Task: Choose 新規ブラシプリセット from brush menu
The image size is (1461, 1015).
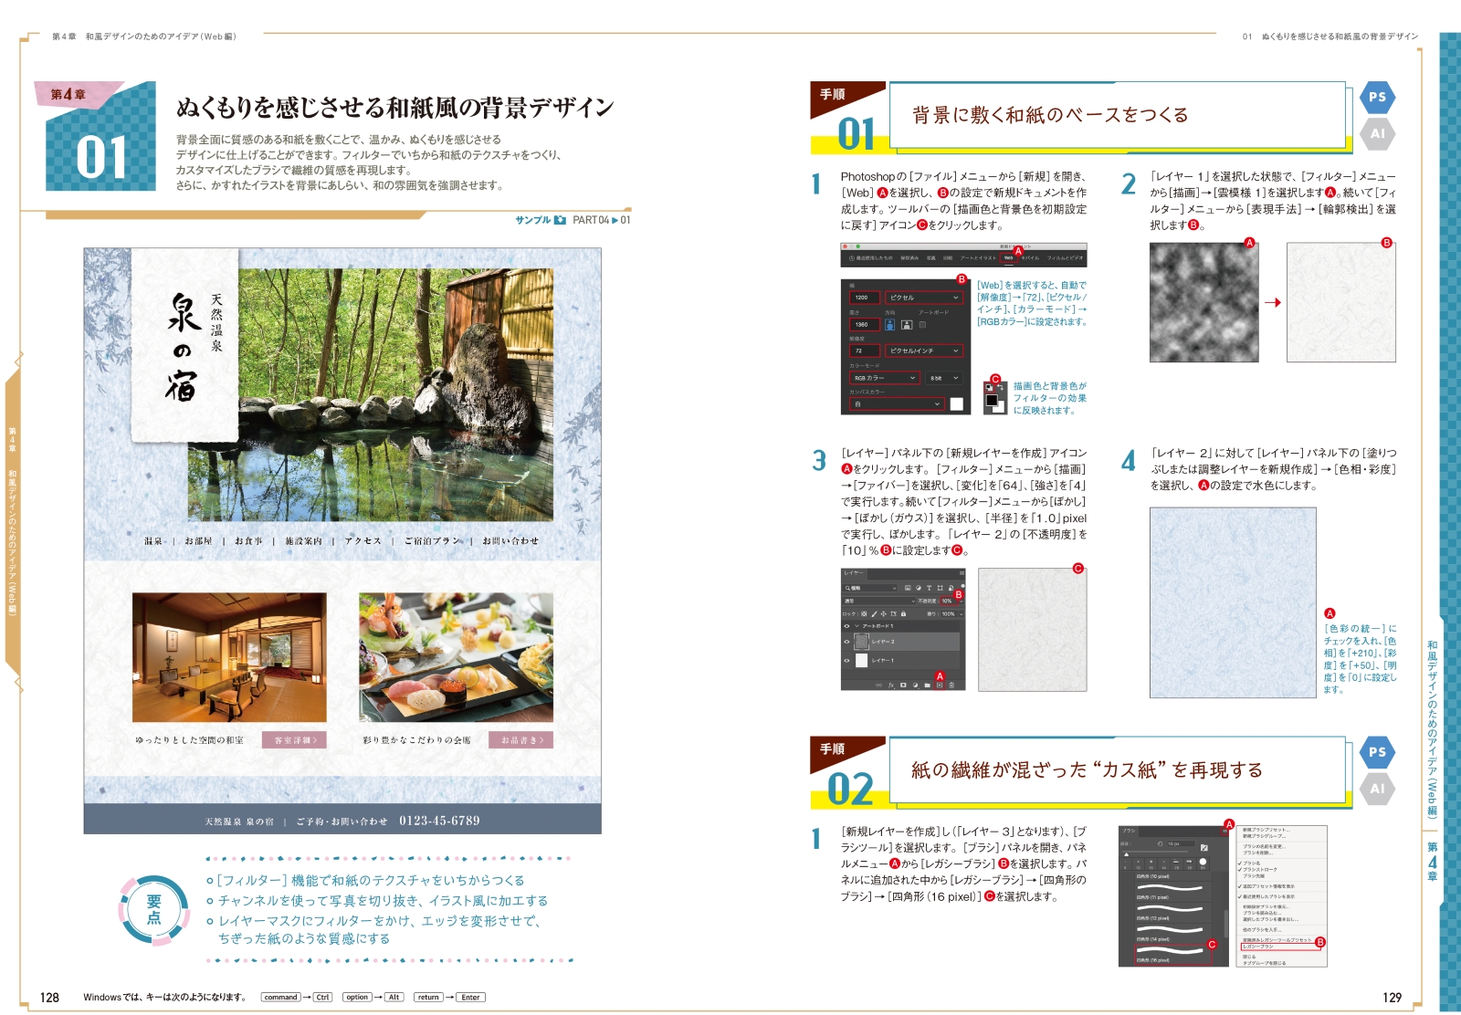Action: (x=1267, y=830)
